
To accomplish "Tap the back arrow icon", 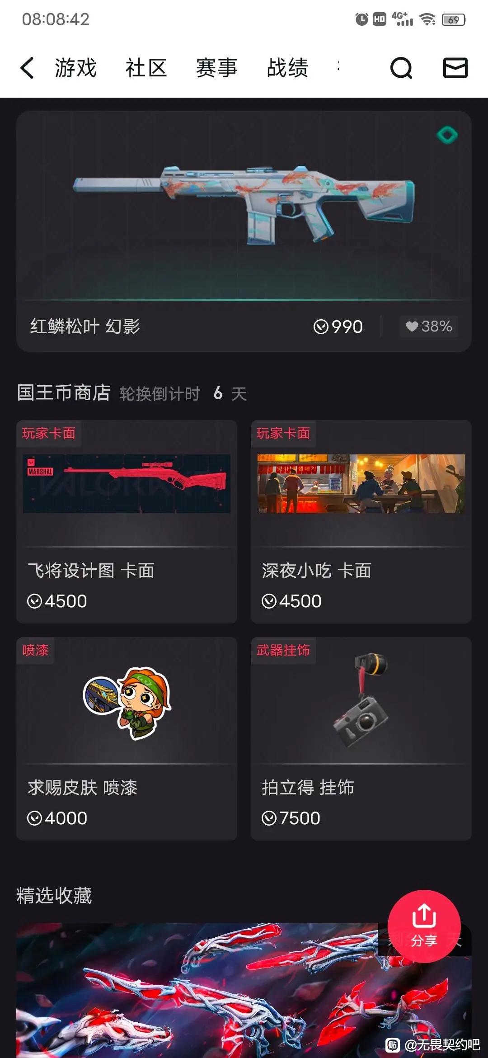I will (27, 68).
